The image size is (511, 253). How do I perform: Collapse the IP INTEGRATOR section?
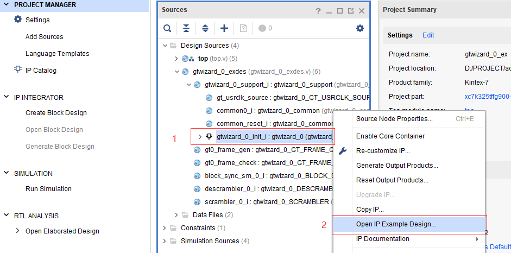(x=7, y=97)
